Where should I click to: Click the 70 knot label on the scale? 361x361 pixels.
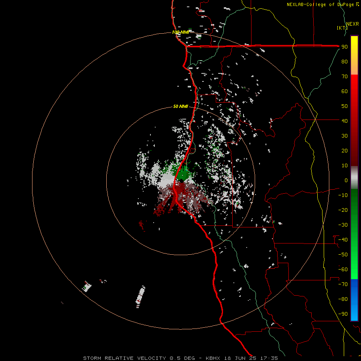point(345,77)
